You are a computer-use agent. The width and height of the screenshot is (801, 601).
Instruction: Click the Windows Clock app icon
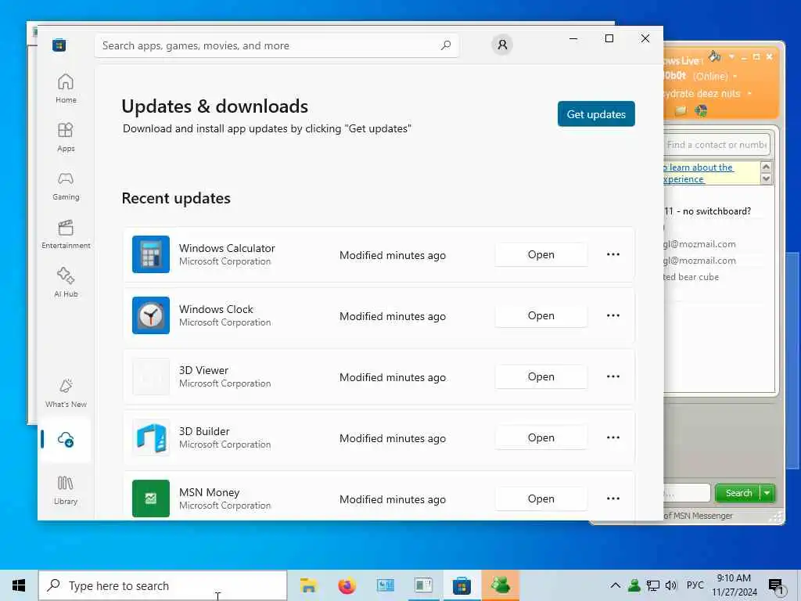coord(151,315)
